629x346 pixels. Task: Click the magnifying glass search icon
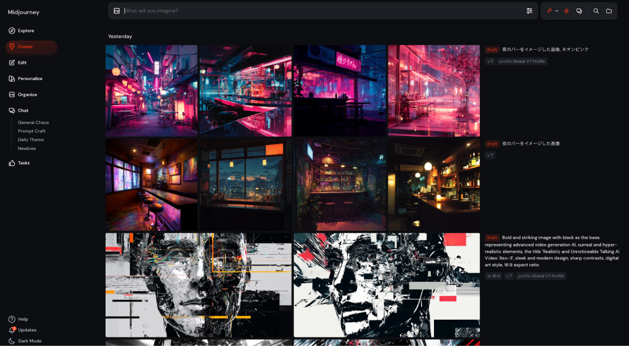596,11
